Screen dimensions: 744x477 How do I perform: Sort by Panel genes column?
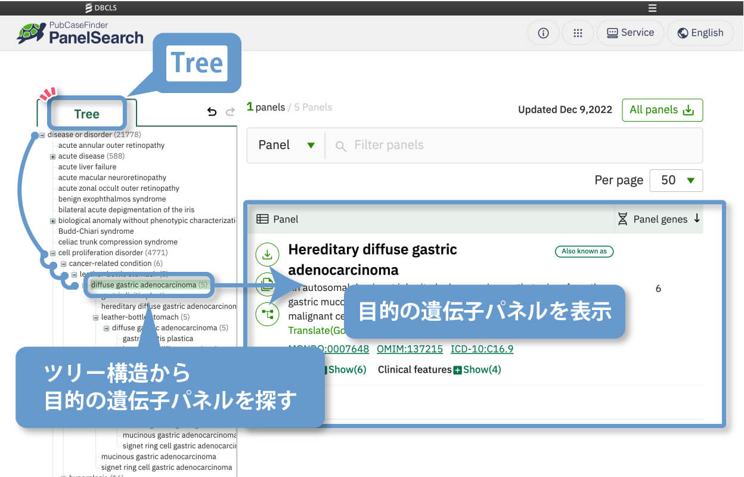point(659,219)
